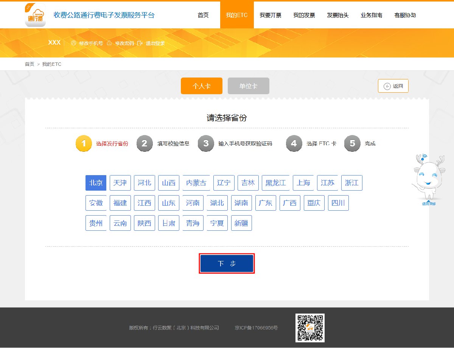
Task: Click 首页 in the breadcrumb
Action: (x=30, y=64)
